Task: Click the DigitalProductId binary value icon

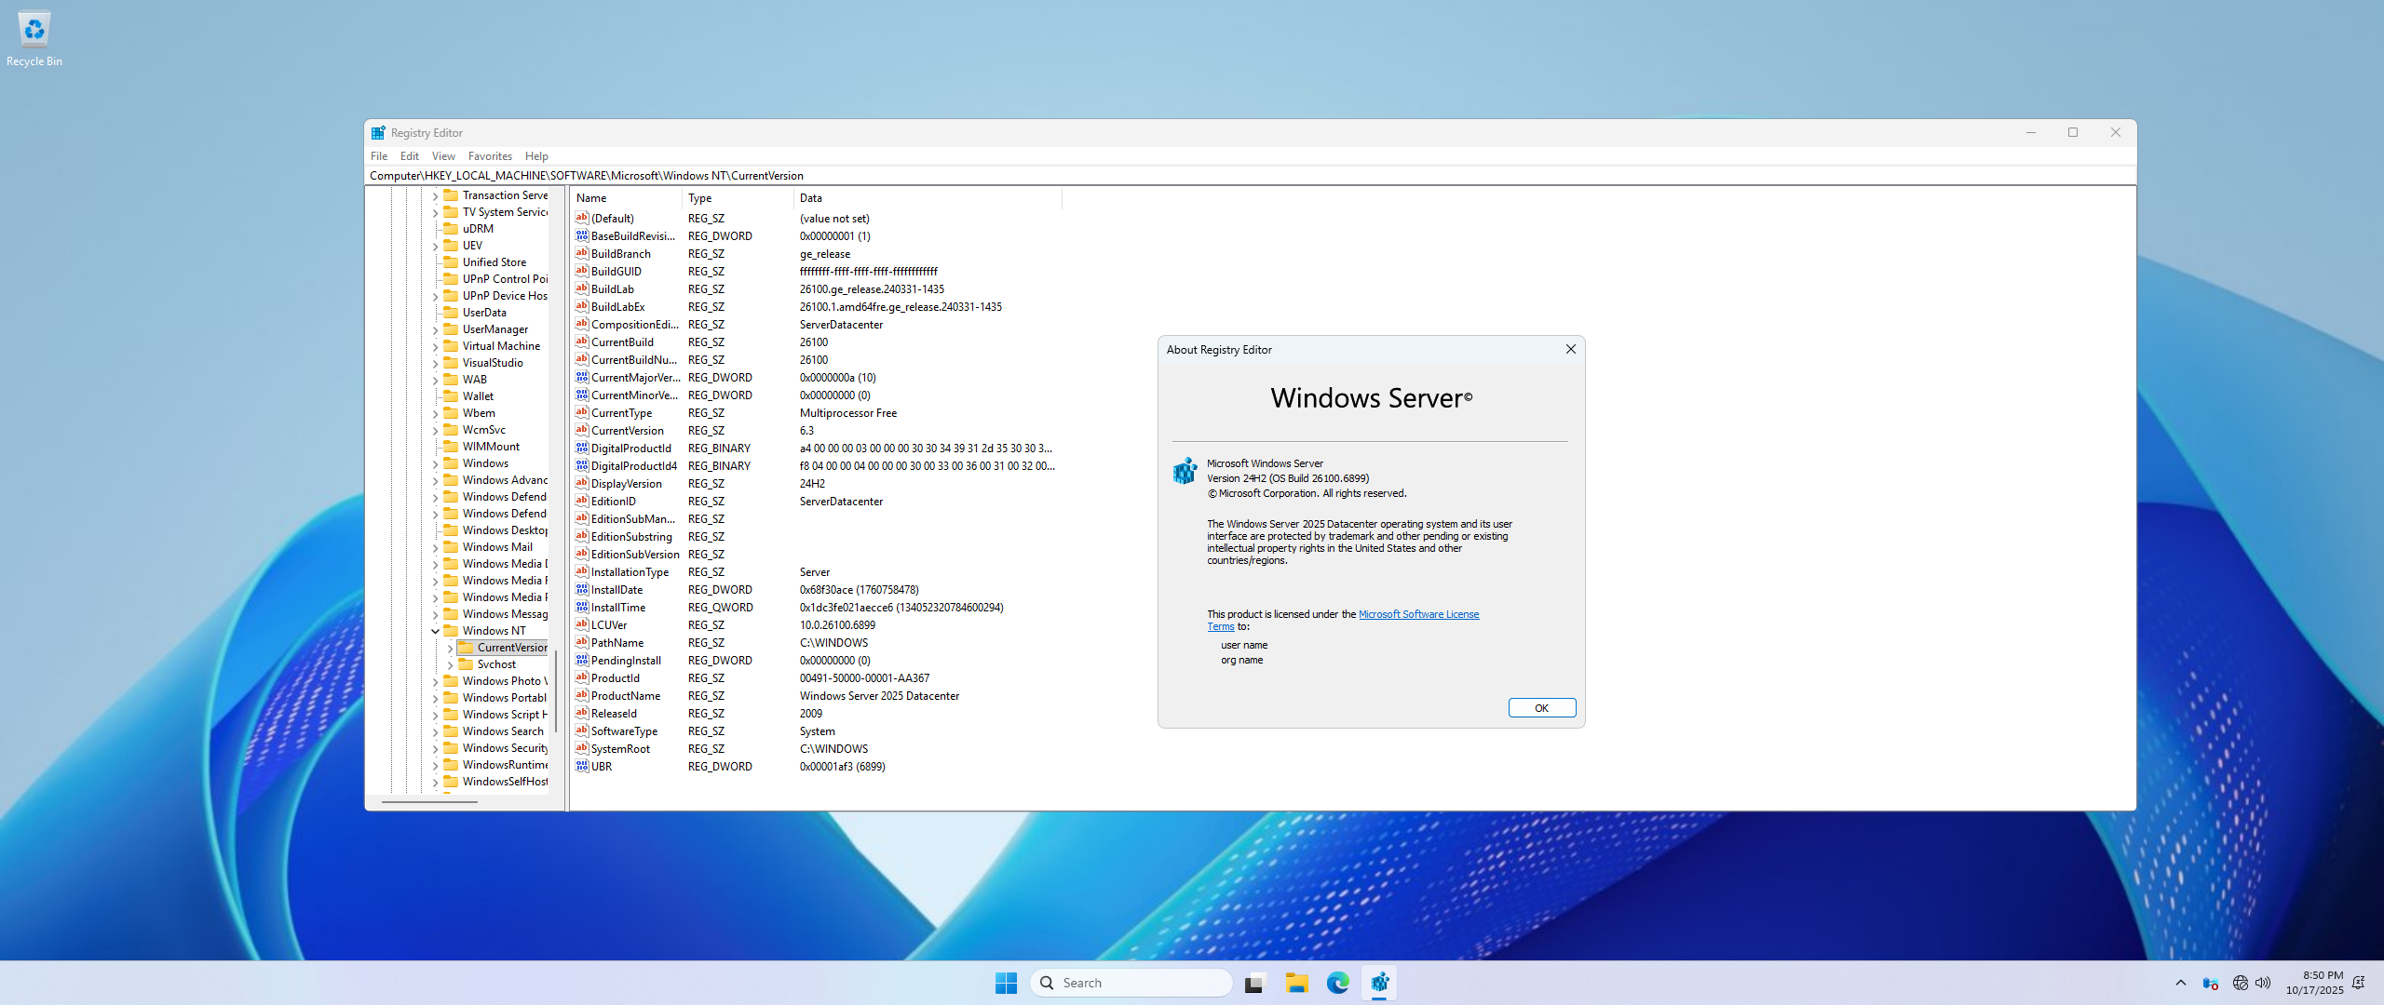Action: [582, 448]
